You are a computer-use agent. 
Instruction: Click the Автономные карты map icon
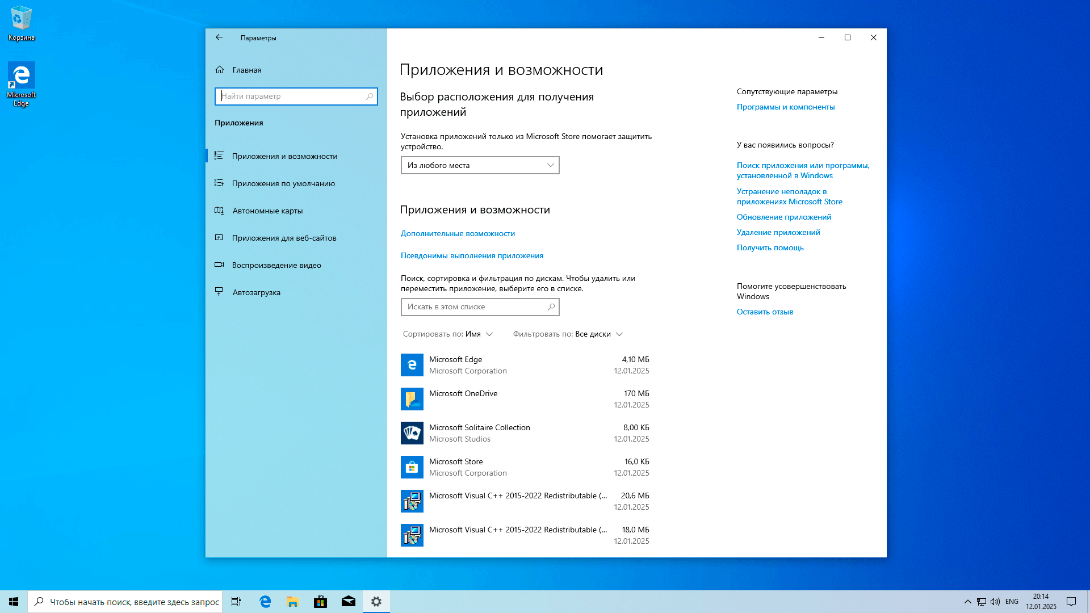[219, 211]
